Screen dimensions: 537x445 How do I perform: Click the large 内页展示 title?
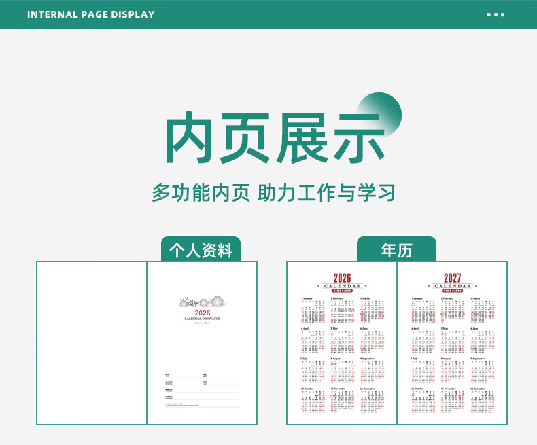[275, 139]
